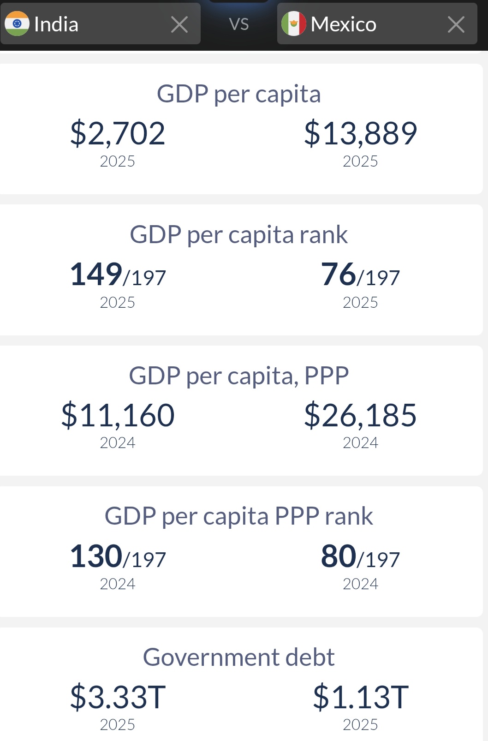Click the India flag icon
Viewport: 488px width, 741px height.
[17, 24]
